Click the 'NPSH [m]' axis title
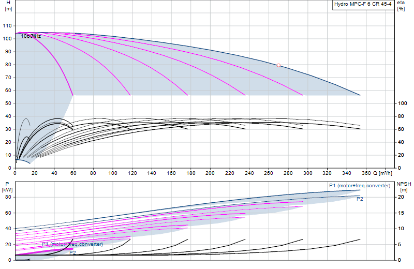 coord(404,187)
